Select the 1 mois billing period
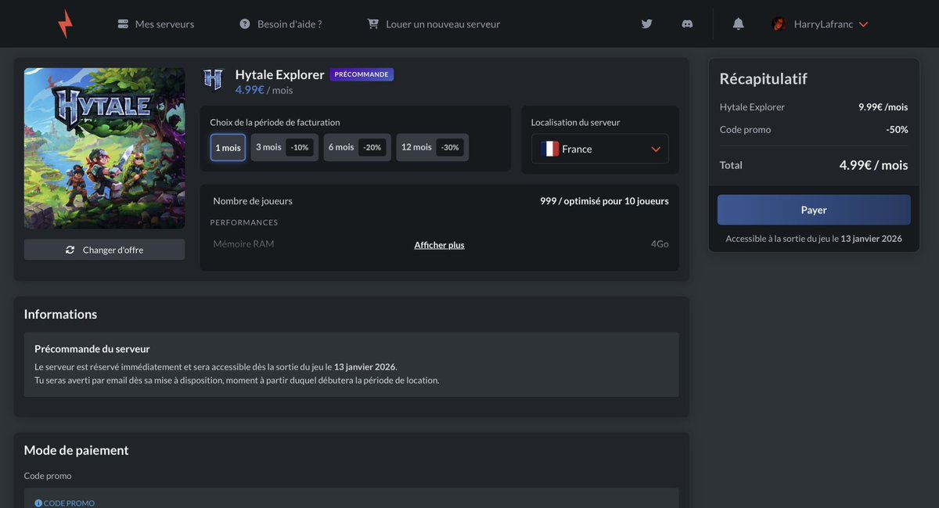The width and height of the screenshot is (939, 508). click(x=228, y=147)
